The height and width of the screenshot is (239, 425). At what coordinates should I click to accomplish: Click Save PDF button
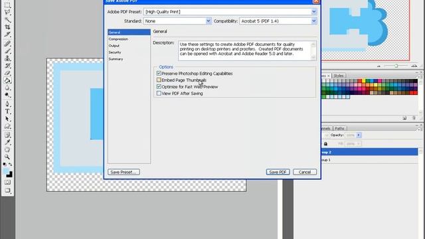pyautogui.click(x=278, y=172)
